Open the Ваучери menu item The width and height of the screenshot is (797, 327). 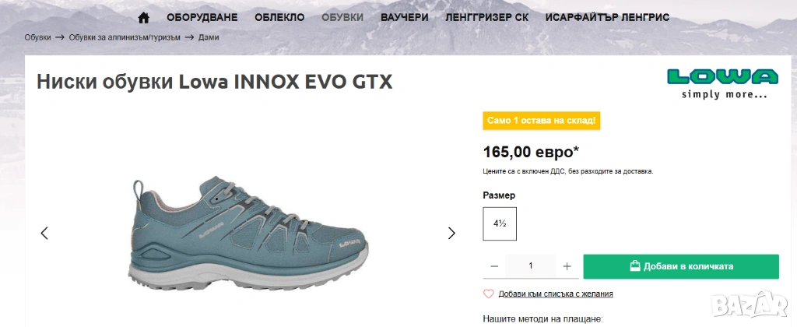[405, 17]
